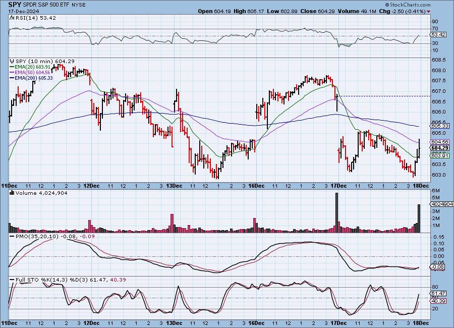The image size is (454, 328).
Task: Click the 12Dec label on bottom time axis
Action: coord(91,323)
